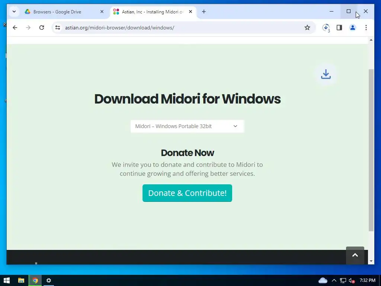Open File Explorer from taskbar
The width and height of the screenshot is (381, 286).
[21, 280]
